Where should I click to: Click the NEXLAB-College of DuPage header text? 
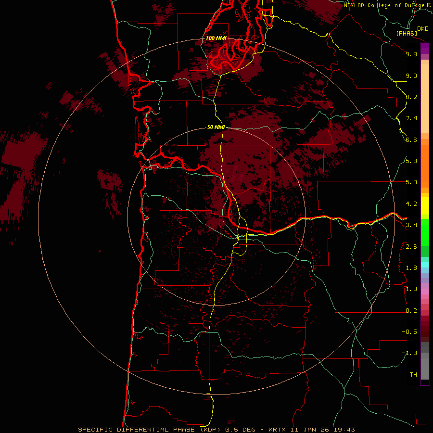(384, 5)
